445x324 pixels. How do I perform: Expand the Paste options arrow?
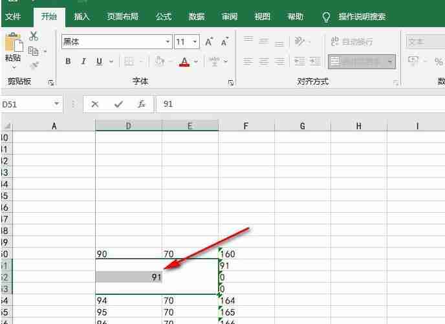[14, 68]
